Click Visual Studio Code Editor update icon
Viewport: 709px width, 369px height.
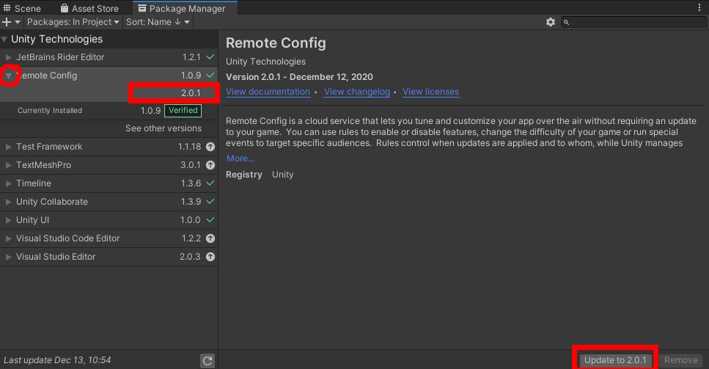tap(210, 238)
